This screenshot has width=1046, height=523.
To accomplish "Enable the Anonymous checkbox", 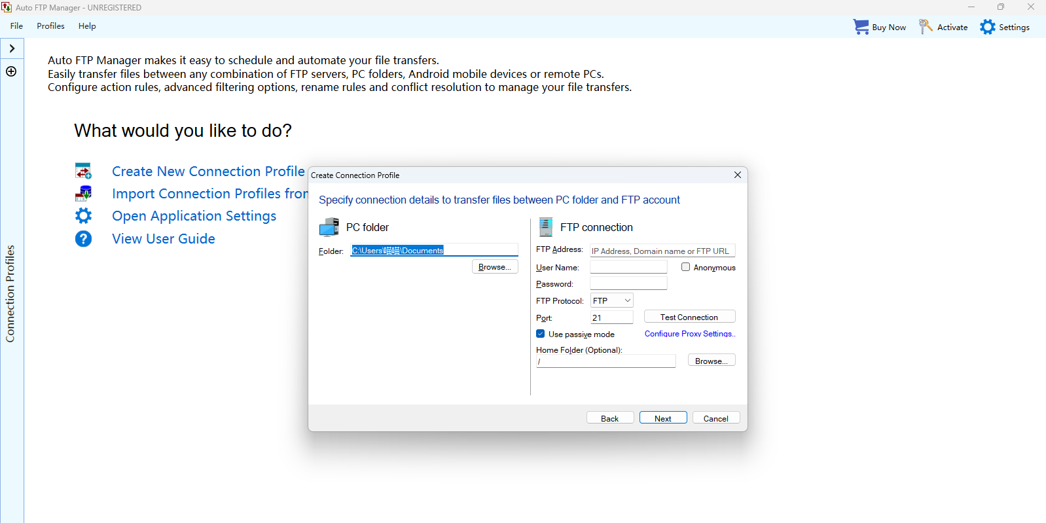I will click(x=685, y=267).
